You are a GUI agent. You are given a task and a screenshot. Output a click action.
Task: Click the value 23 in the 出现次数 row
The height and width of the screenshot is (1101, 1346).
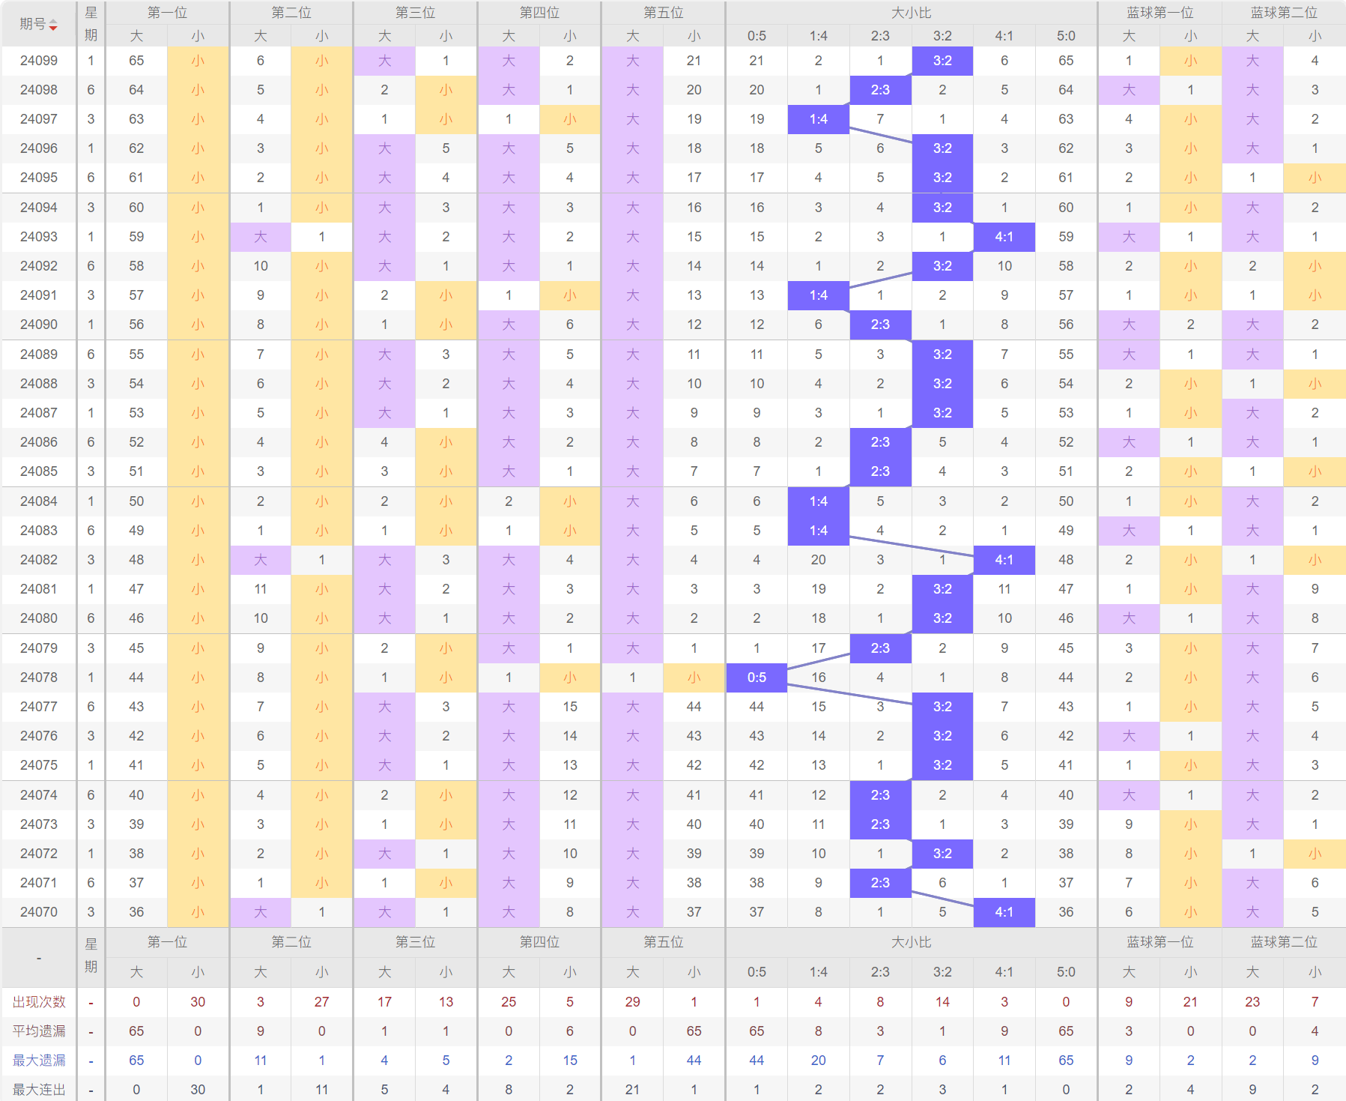click(x=1252, y=1002)
